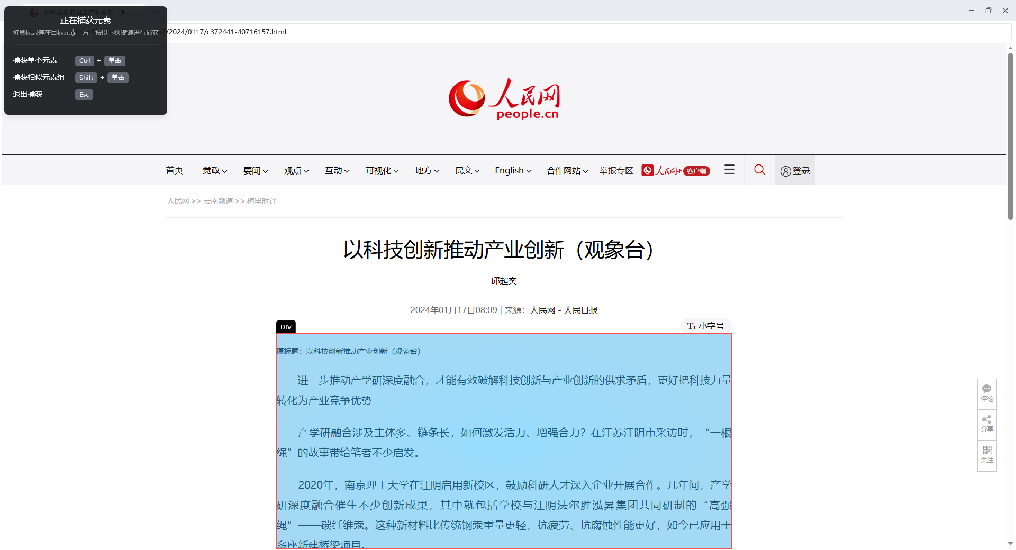Image resolution: width=1016 pixels, height=550 pixels.
Task: Click the author name 邱超奕
Action: 504,281
